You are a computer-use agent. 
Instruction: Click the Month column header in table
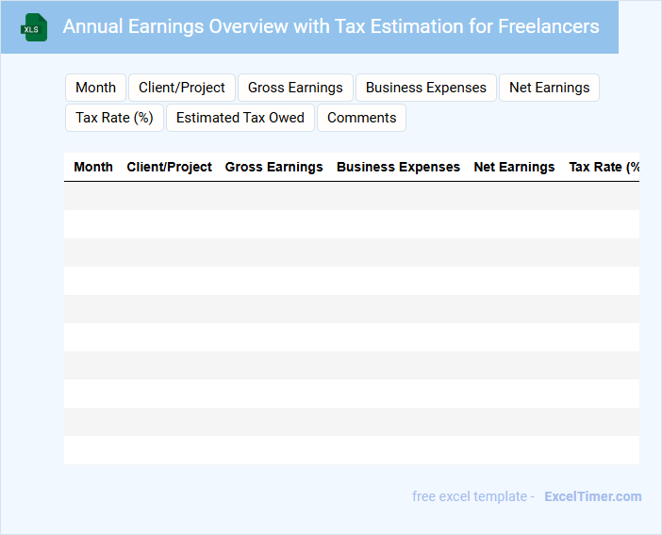93,167
